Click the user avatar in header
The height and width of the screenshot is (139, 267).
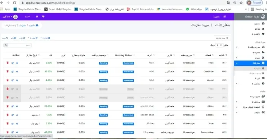[x=16, y=17]
